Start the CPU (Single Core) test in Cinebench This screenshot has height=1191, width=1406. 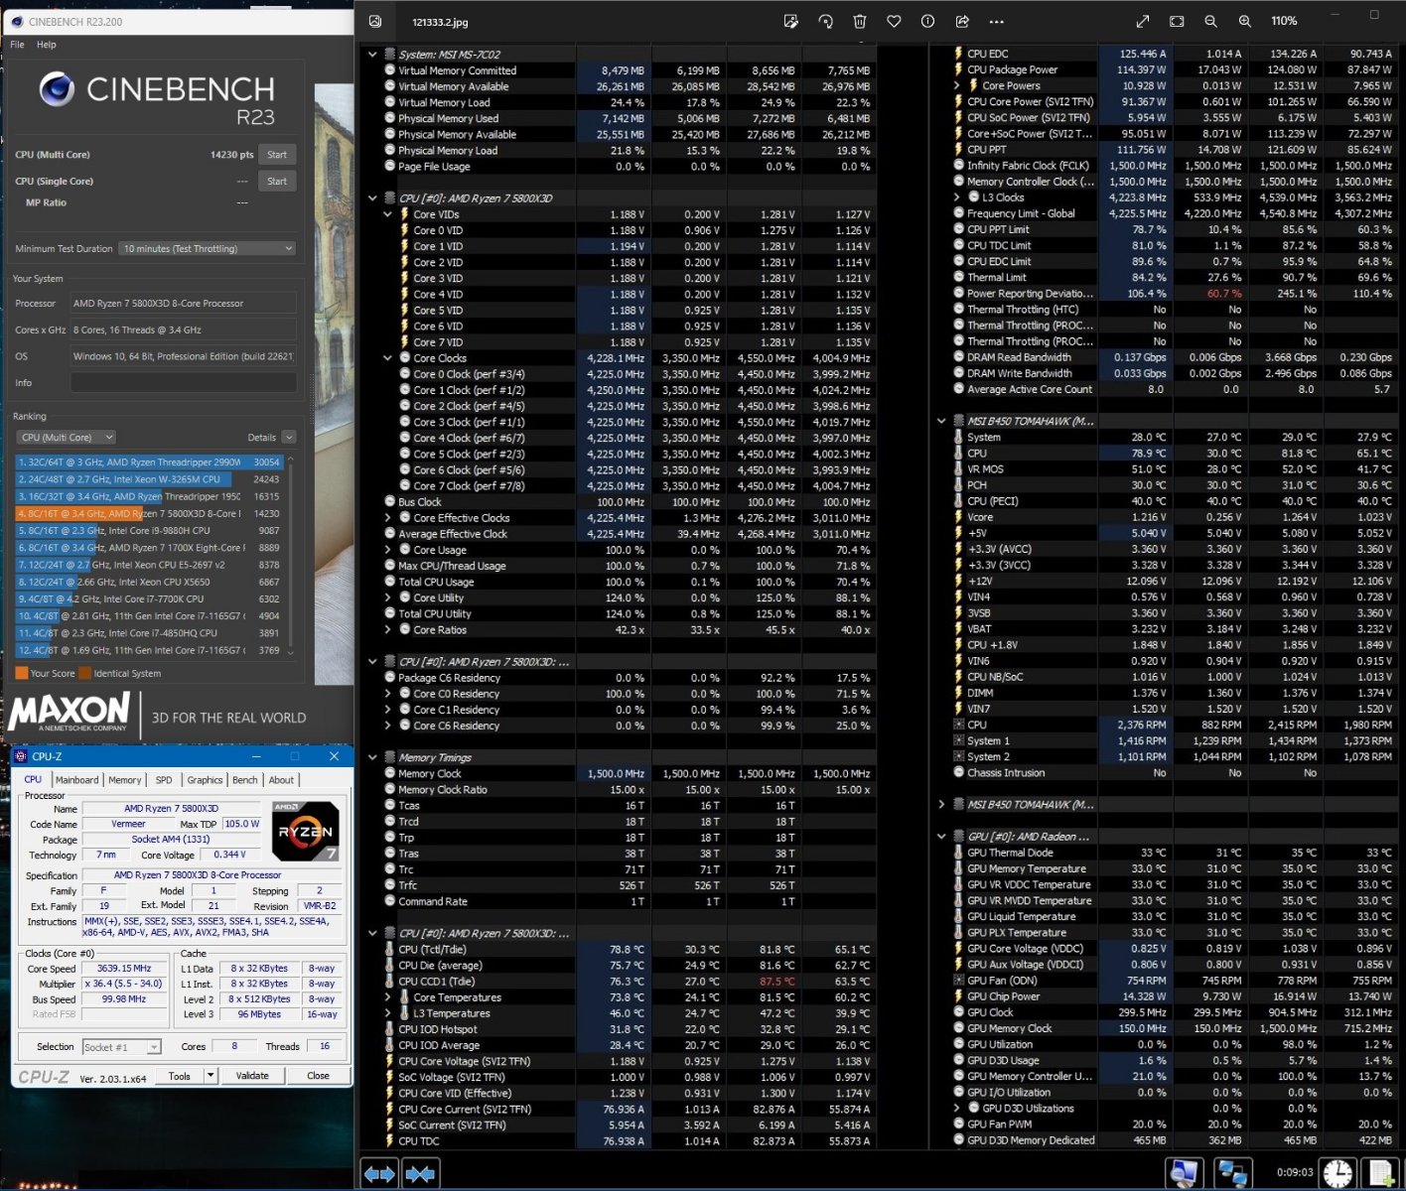277,182
